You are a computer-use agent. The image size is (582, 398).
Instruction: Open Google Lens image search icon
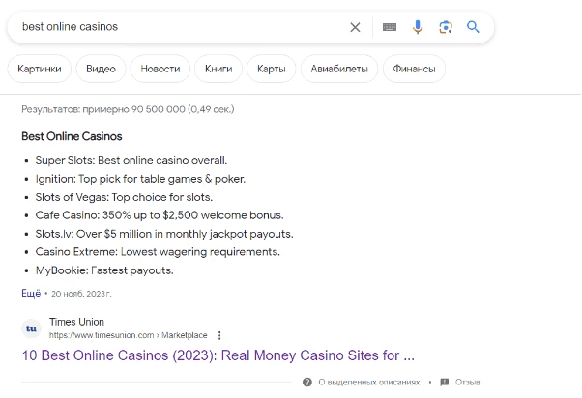pos(446,27)
